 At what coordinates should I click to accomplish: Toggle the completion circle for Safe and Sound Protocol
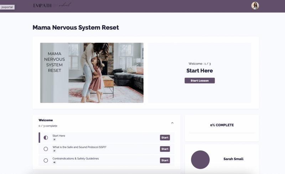coord(46,149)
